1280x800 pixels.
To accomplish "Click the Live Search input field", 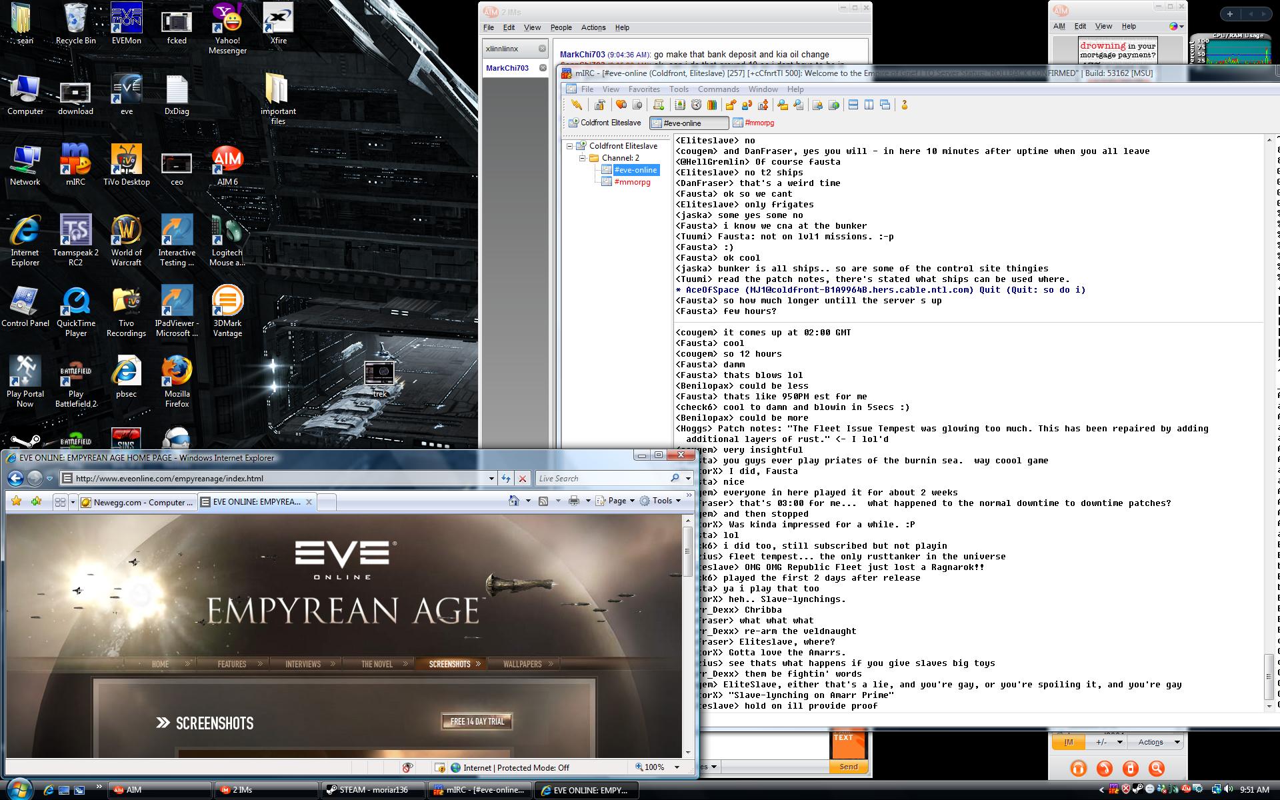I will (x=600, y=478).
